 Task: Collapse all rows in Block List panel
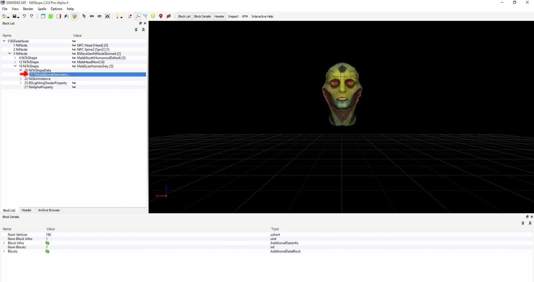[x=143, y=30]
